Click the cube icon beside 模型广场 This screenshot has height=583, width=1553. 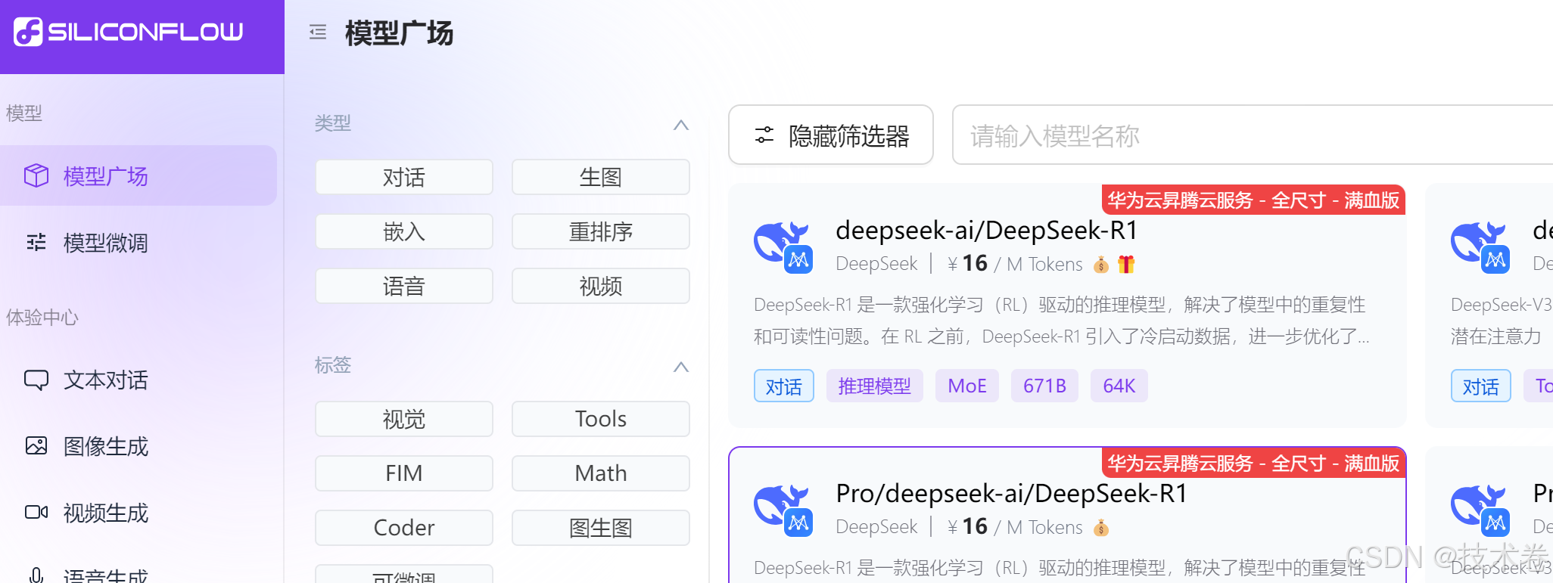click(x=36, y=175)
